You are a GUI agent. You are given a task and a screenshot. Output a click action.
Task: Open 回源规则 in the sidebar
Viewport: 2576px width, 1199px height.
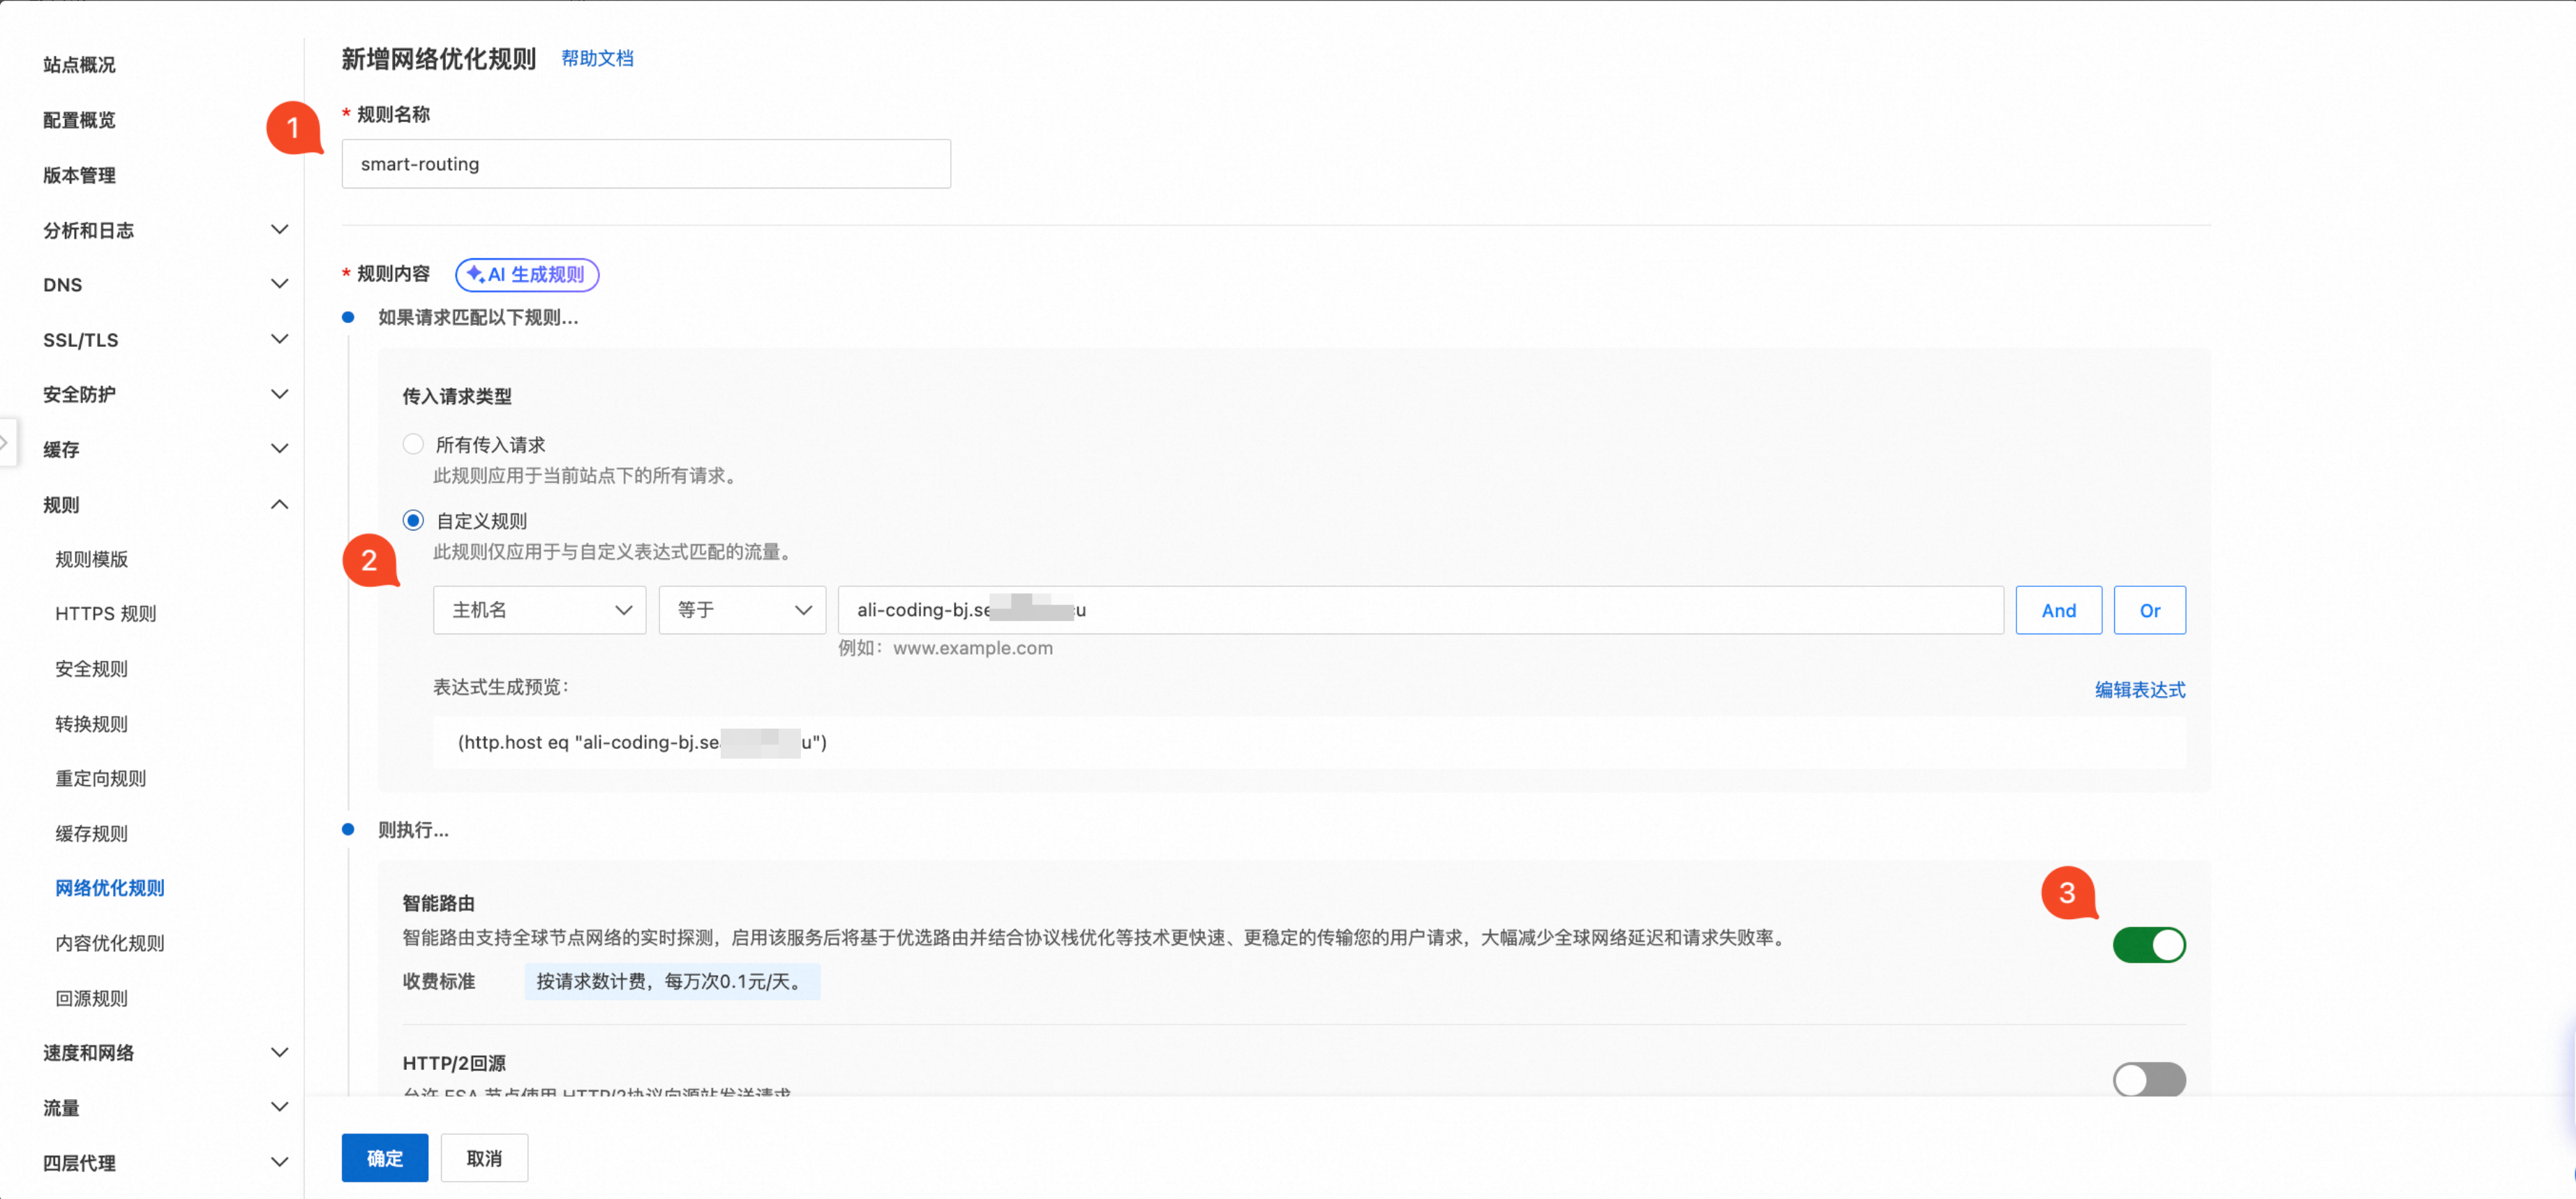click(x=92, y=998)
